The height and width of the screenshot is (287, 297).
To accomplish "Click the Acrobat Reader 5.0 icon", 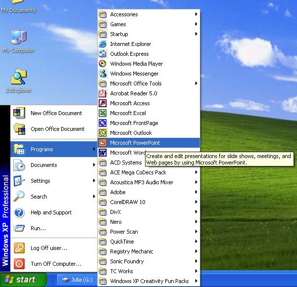I will click(x=103, y=93).
